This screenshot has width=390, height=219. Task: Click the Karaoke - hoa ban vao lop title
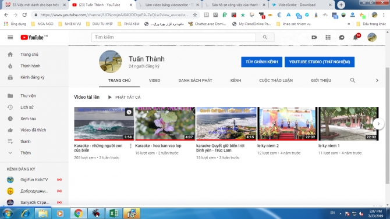point(158,146)
